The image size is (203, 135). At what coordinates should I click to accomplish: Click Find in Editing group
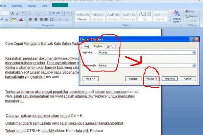191,11
